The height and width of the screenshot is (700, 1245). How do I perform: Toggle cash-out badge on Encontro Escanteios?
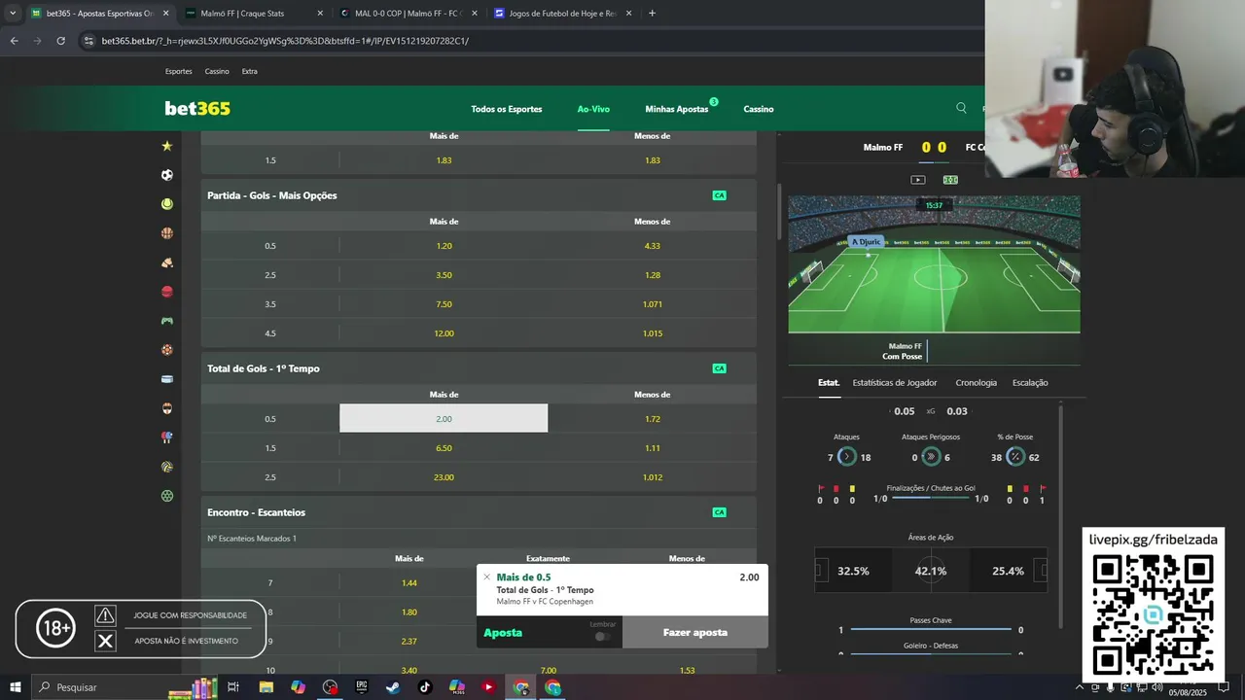click(x=719, y=512)
